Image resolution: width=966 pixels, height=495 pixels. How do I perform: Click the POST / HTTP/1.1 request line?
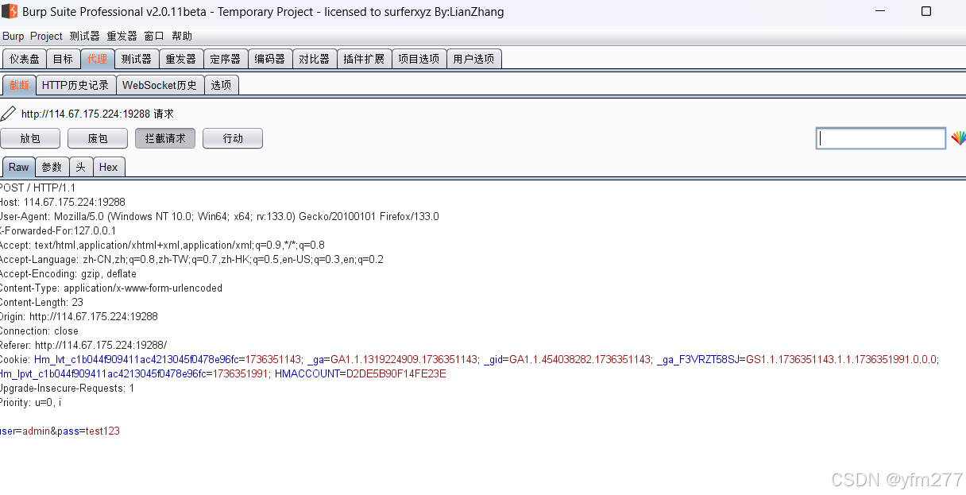click(37, 188)
